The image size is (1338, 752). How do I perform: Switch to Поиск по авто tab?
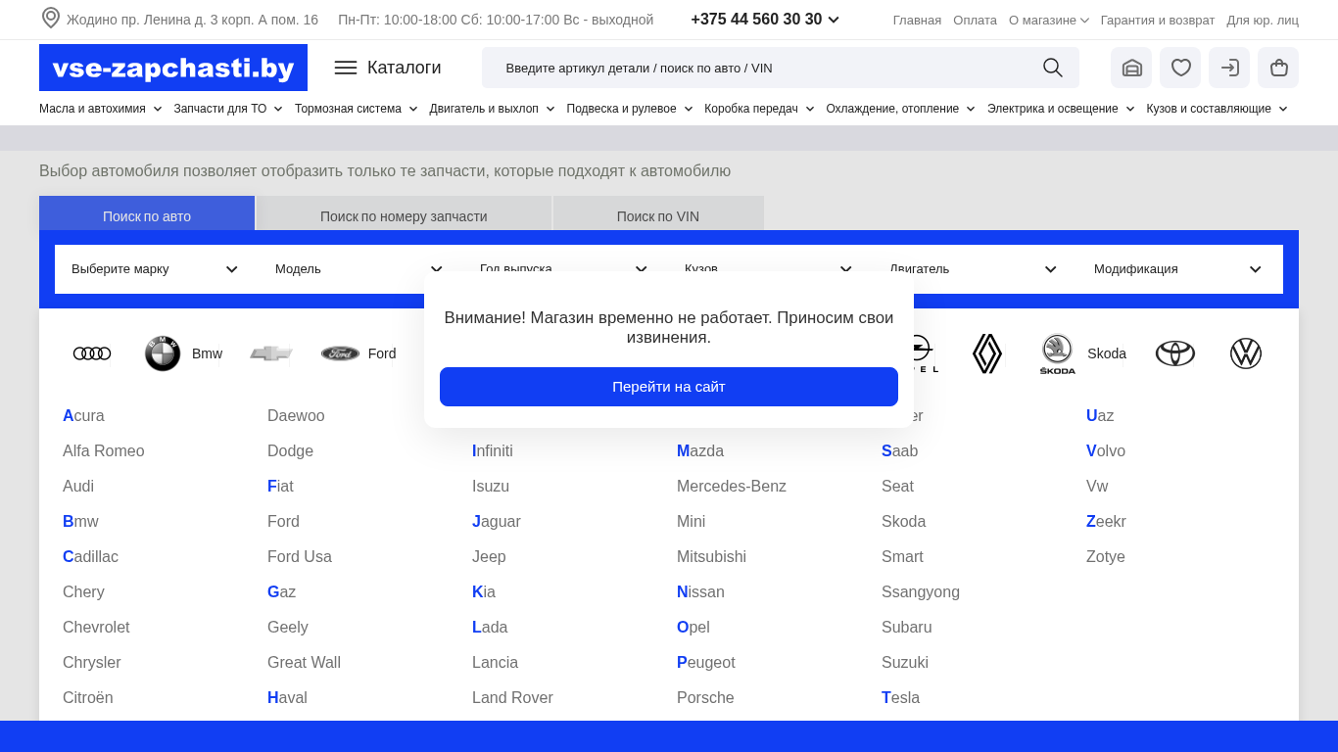(147, 213)
